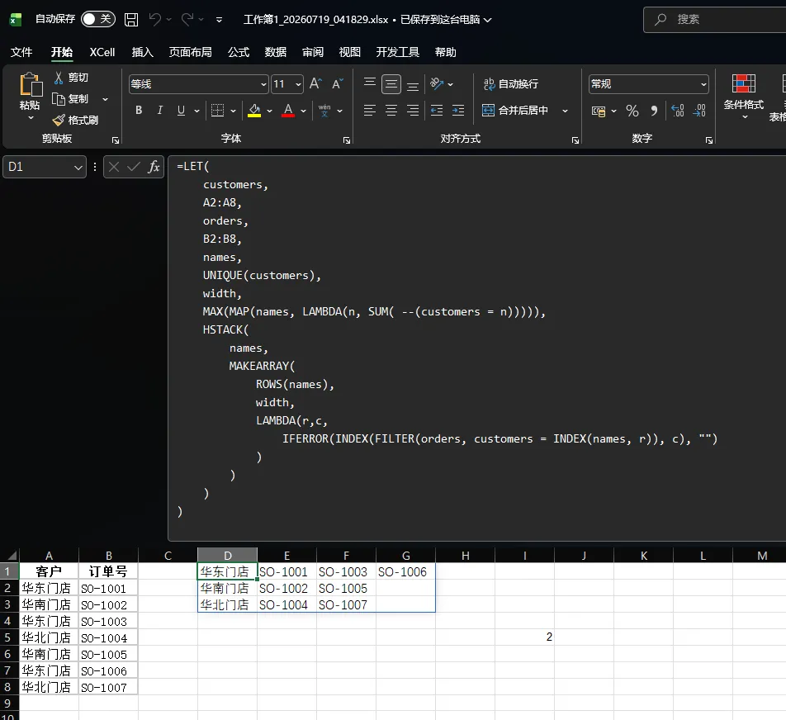This screenshot has height=720, width=786.
Task: Select middle align icon
Action: pyautogui.click(x=391, y=83)
